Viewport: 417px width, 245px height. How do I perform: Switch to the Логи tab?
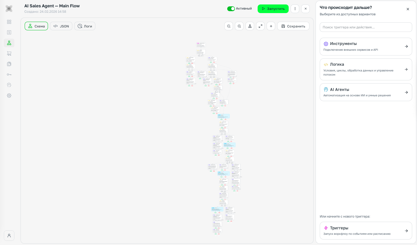(x=85, y=26)
